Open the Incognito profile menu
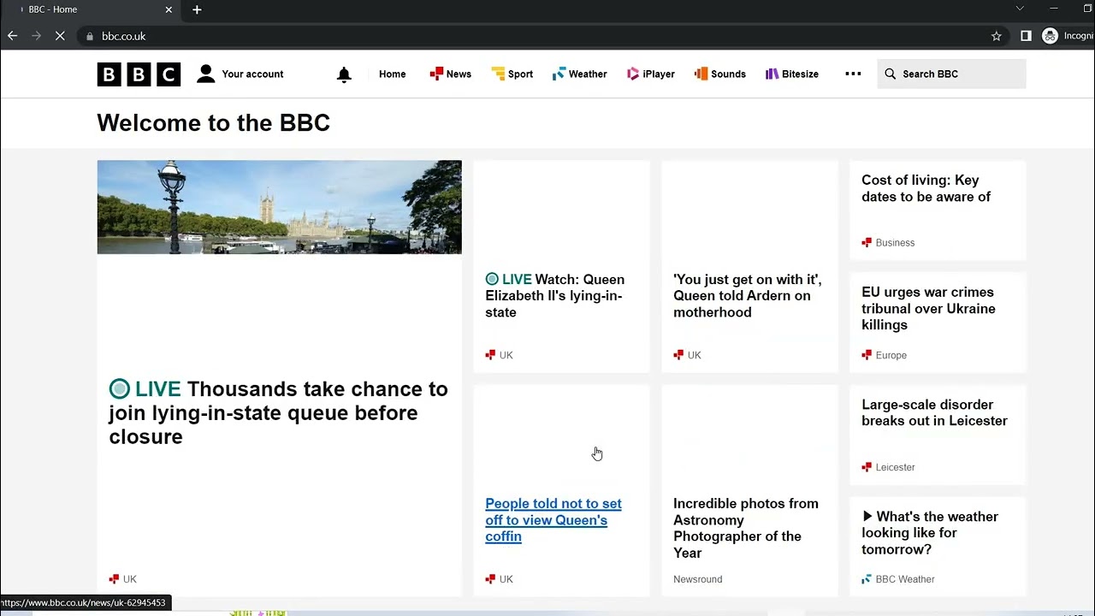 tap(1068, 36)
